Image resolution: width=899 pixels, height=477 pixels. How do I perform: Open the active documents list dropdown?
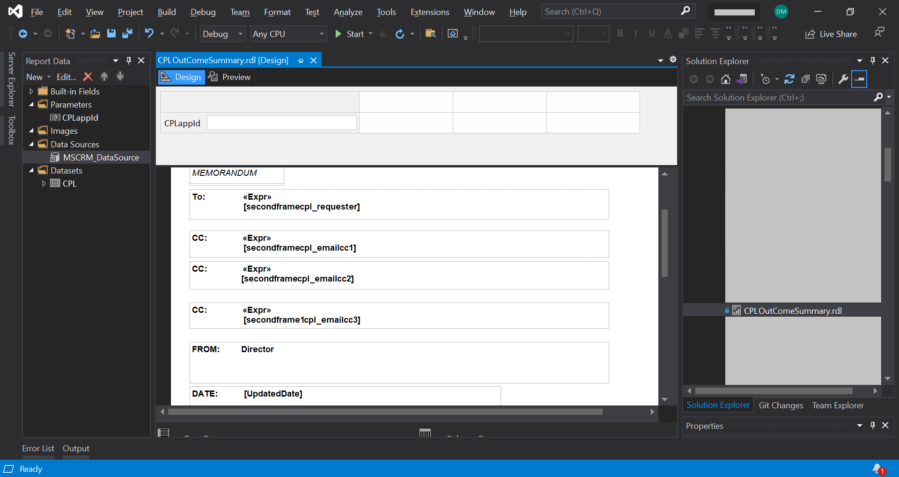point(661,60)
